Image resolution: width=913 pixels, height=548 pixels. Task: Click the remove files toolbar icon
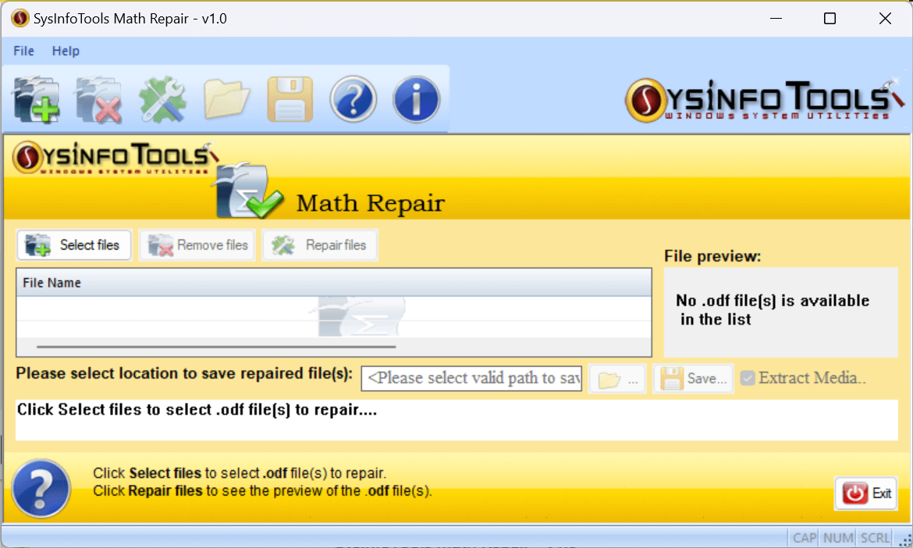(x=99, y=100)
